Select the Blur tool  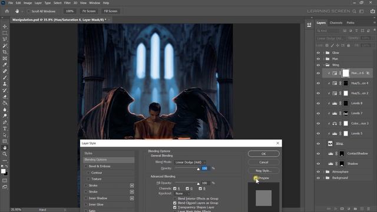[5, 110]
